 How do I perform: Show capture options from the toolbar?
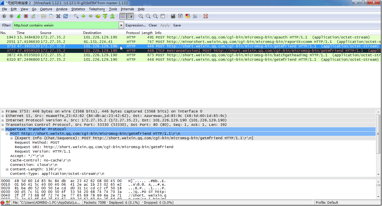tap(11, 16)
